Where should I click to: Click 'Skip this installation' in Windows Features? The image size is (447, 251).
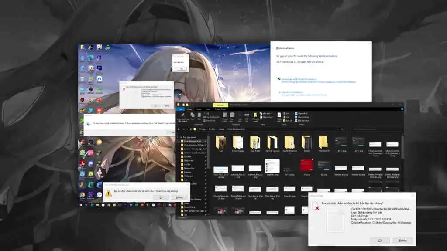click(x=292, y=92)
